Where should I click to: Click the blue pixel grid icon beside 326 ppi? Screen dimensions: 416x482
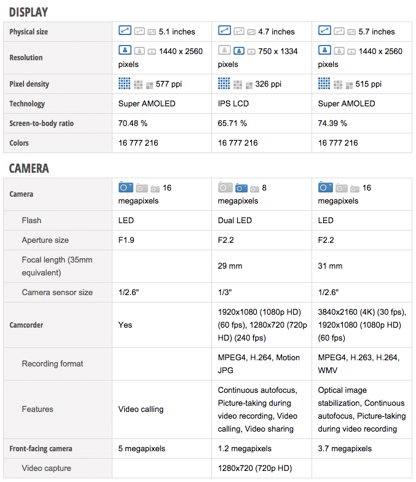[x=224, y=84]
